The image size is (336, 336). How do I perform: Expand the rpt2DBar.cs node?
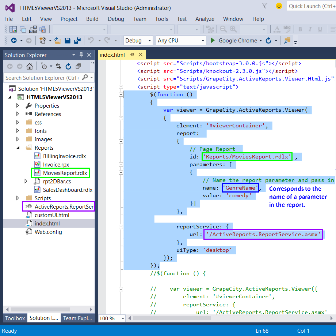[x=26, y=181]
